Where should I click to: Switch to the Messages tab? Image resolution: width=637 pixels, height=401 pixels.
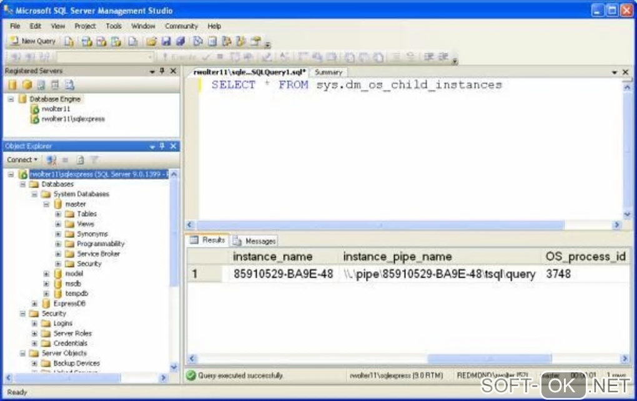pyautogui.click(x=255, y=241)
